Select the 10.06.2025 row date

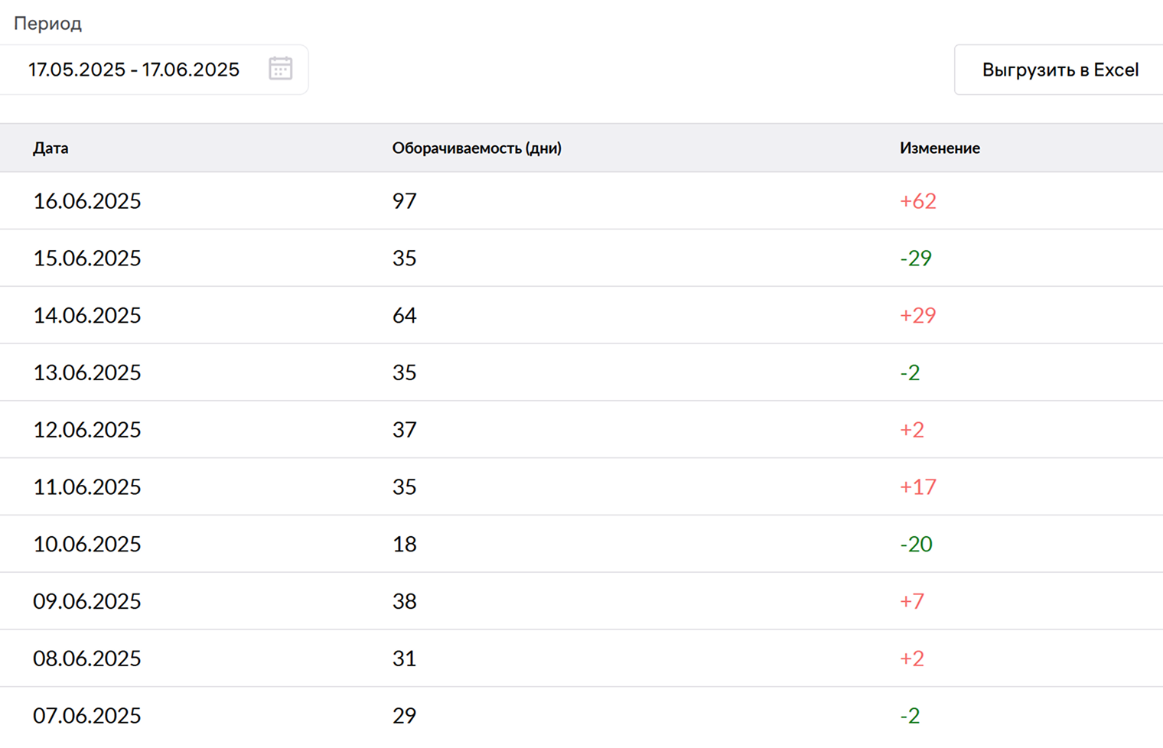[87, 544]
